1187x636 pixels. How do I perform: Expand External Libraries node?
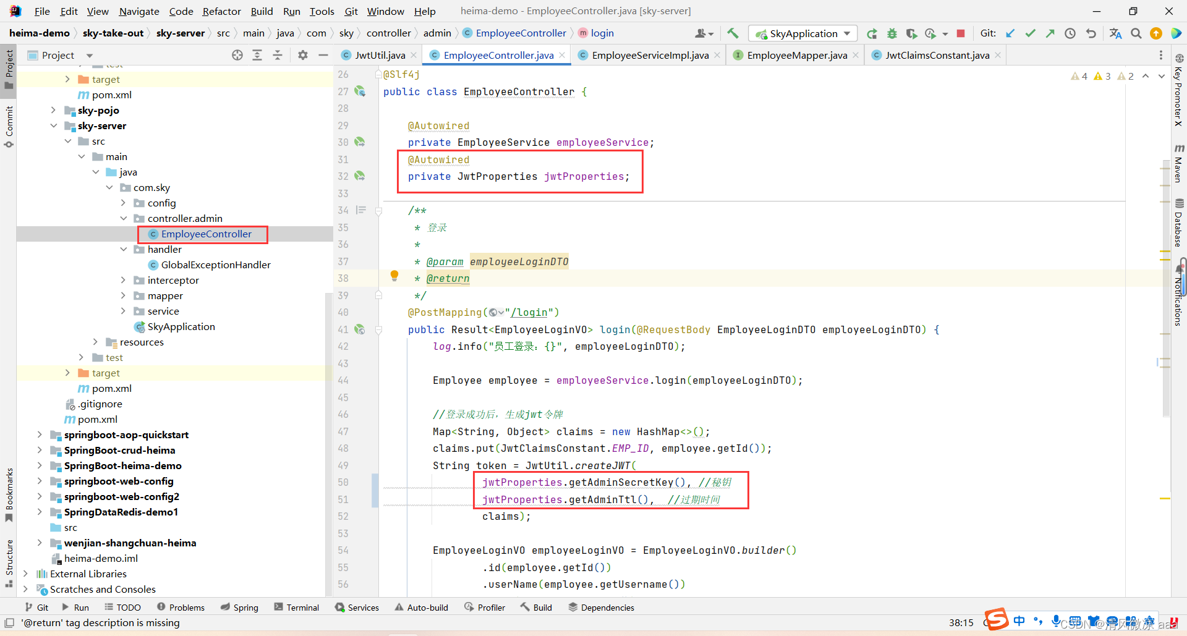pyautogui.click(x=26, y=574)
